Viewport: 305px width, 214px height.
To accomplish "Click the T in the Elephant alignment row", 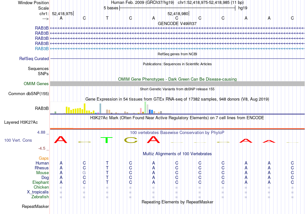I will pos(107,183).
